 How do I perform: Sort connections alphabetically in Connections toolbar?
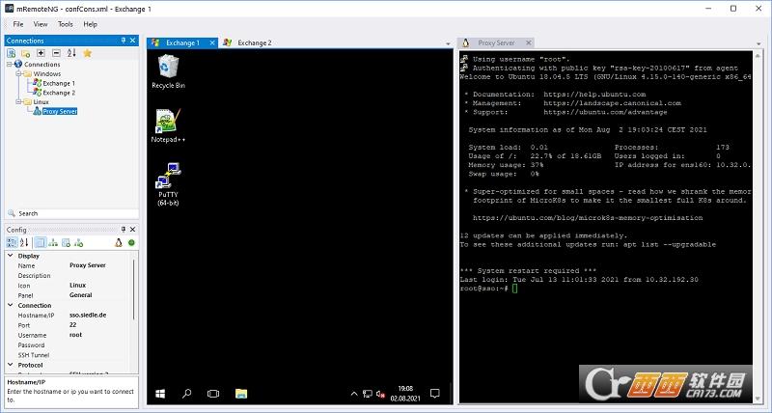71,53
